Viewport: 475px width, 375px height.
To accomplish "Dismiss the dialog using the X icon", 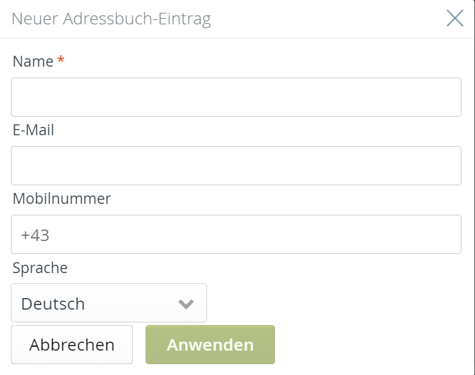I will pyautogui.click(x=454, y=19).
